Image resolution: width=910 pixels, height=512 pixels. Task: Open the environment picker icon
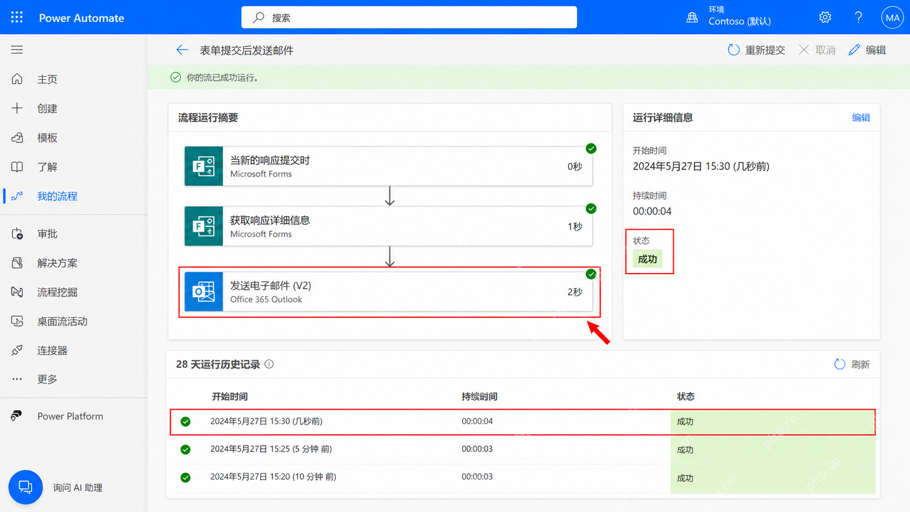coord(692,17)
